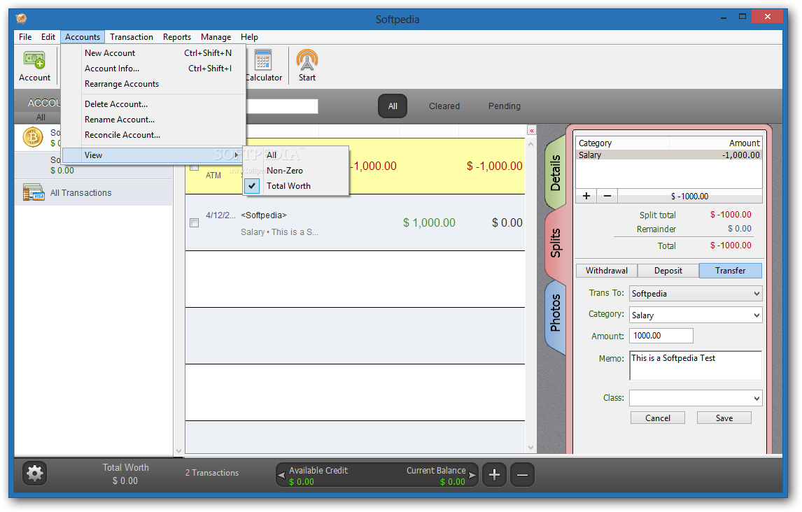
Task: Choose Rearrange Accounts entry
Action: click(153, 84)
